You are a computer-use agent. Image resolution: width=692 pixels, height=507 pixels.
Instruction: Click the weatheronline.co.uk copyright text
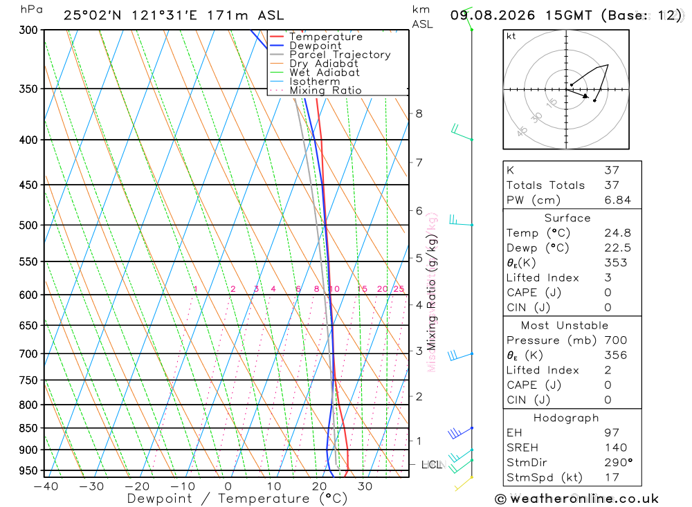point(577,499)
